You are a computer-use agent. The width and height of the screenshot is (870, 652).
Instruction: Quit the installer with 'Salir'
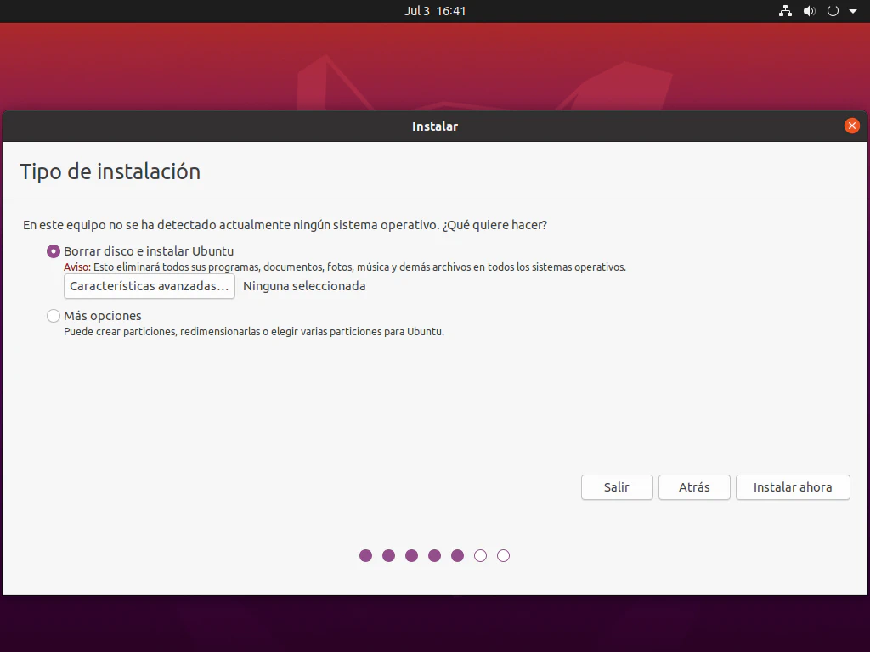click(x=617, y=487)
